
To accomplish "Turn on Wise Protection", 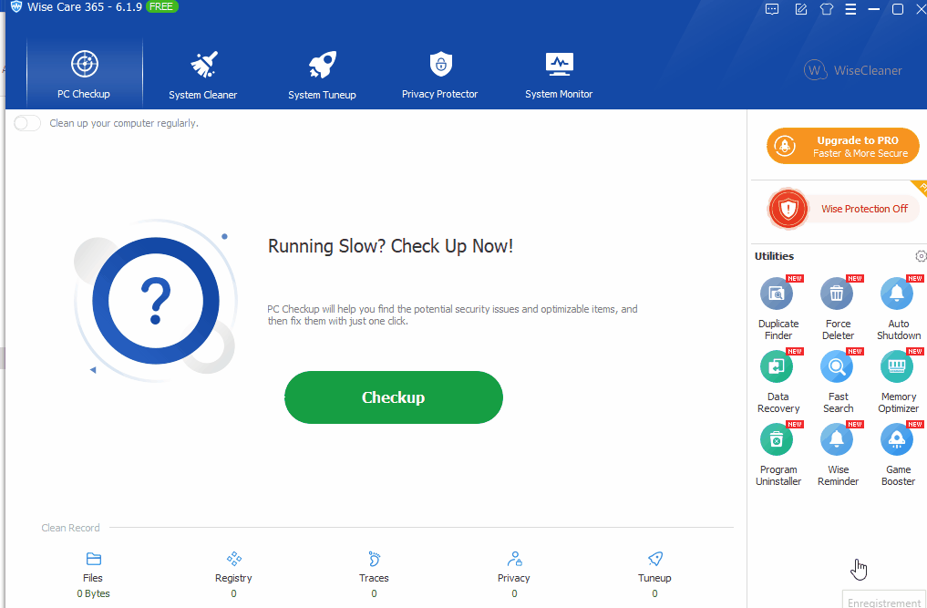I will (x=843, y=209).
